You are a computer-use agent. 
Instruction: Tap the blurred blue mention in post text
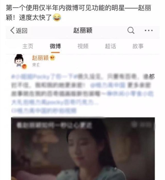click(x=108, y=85)
